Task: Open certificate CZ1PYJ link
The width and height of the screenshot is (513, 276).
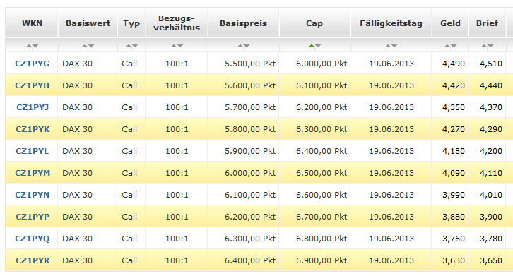Action: point(33,107)
